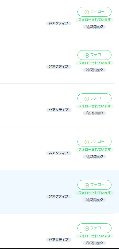Click the plus icon on the second row's フォロー button
119x249 pixels.
coord(86,55)
